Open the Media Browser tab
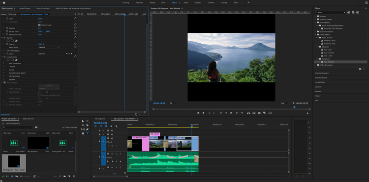Image resolution: width=369 pixels, height=182 pixels. pyautogui.click(x=28, y=119)
